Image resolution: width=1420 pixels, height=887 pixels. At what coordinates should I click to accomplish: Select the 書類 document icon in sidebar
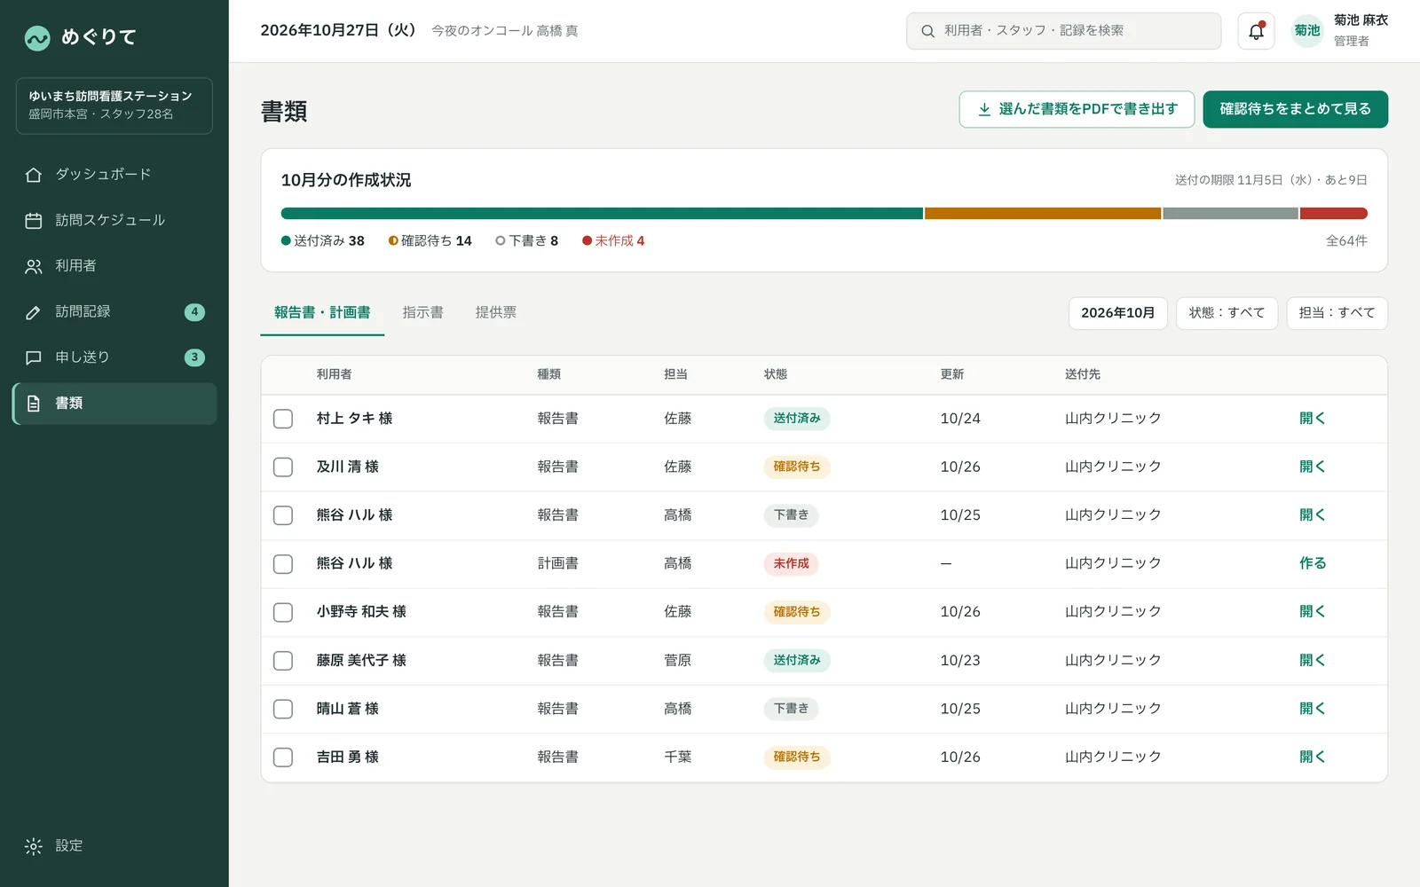click(34, 404)
